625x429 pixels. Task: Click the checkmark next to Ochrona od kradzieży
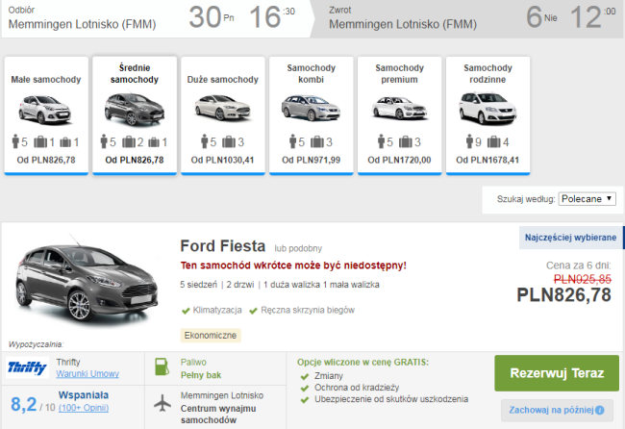click(x=305, y=388)
